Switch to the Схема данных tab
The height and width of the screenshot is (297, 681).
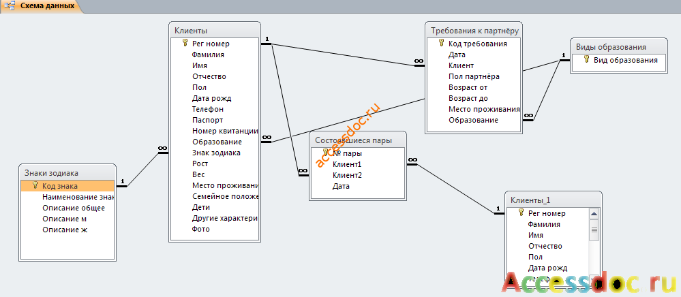[x=42, y=7]
